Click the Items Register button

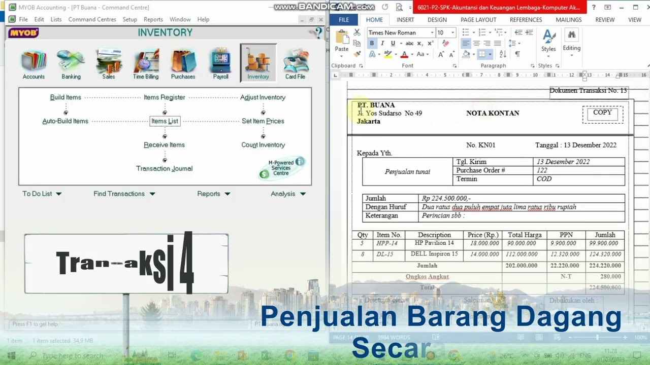(x=165, y=97)
